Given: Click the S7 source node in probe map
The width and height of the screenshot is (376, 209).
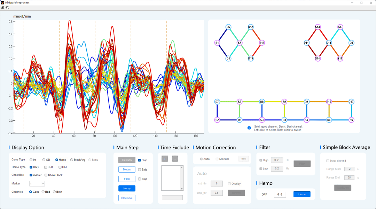Looking at the screenshot, I should coord(240,43).
